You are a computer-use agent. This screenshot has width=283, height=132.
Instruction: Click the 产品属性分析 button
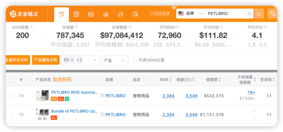[x=46, y=60]
